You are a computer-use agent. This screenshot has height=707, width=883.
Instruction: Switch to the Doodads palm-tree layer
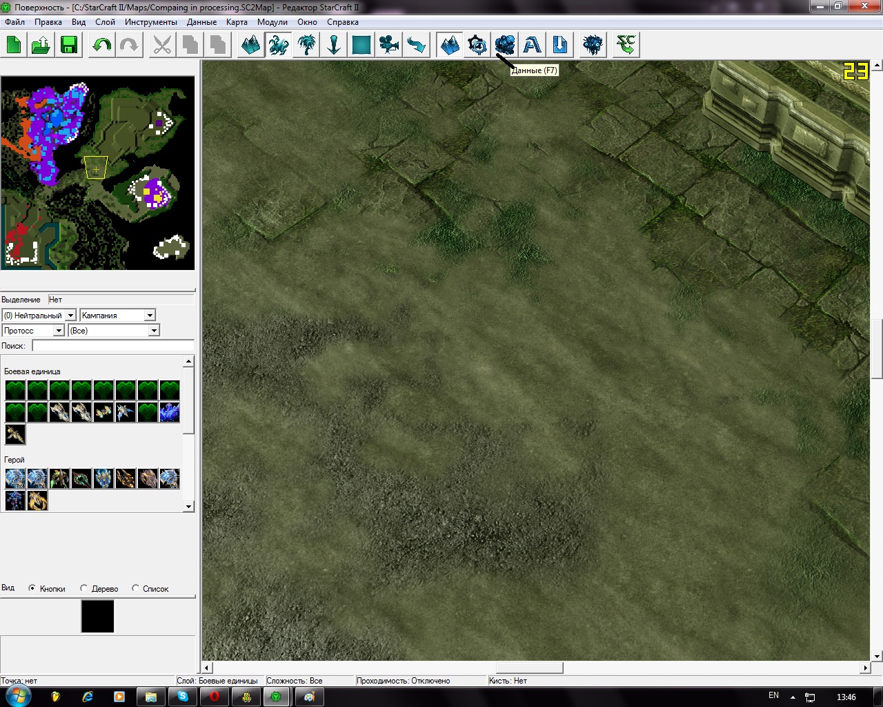(x=306, y=45)
